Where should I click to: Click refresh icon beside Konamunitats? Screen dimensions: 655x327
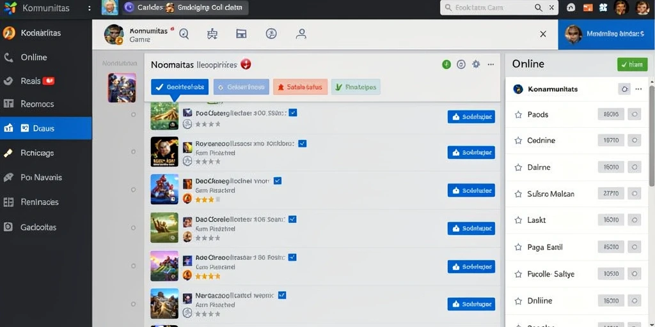click(624, 89)
